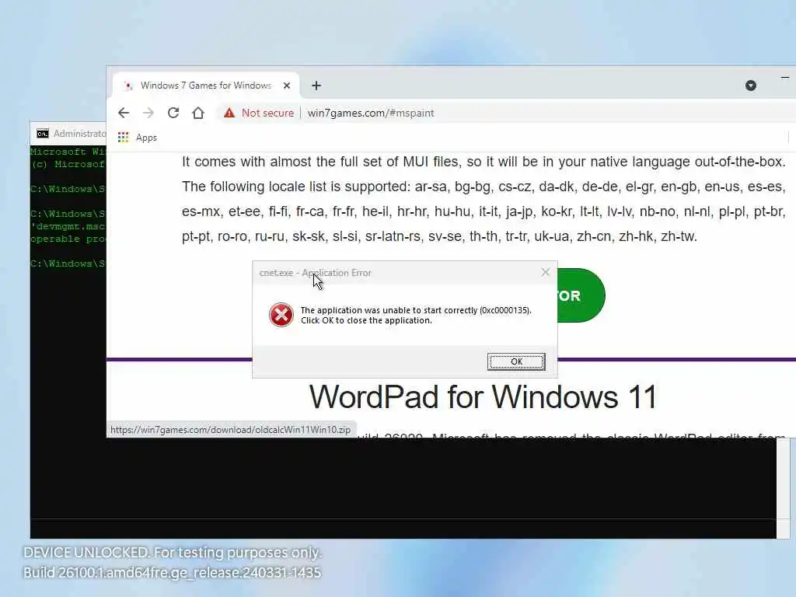The width and height of the screenshot is (796, 597).
Task: Click the browser forward arrow
Action: pos(148,113)
